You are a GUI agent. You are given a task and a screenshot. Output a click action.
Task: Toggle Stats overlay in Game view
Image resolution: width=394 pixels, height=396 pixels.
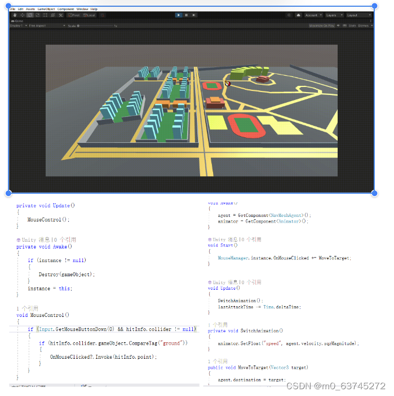(352, 26)
